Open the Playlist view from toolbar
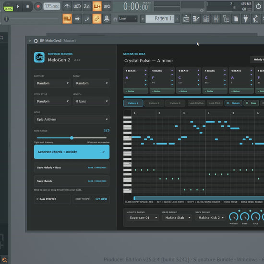Screen dimensions: 264x264 [x=186, y=19]
